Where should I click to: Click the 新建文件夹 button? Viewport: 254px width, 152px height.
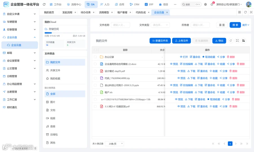pos(160,41)
